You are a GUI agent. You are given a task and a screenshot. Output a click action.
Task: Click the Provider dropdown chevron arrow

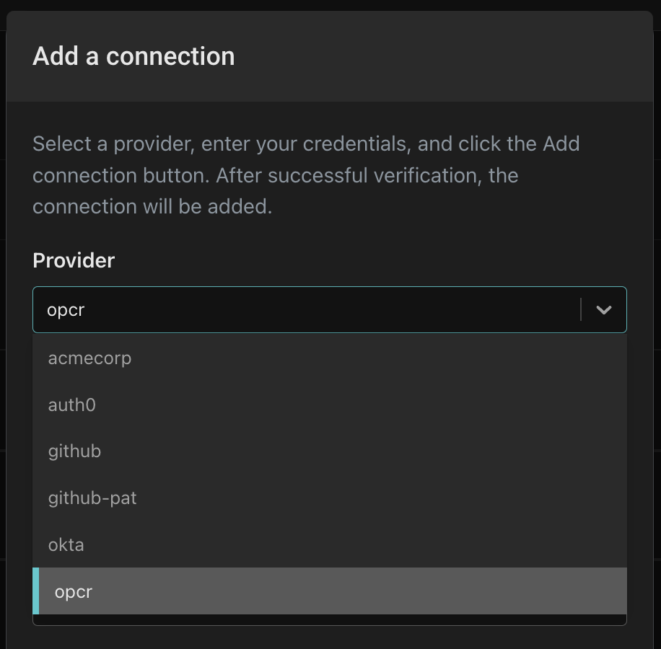coord(604,310)
